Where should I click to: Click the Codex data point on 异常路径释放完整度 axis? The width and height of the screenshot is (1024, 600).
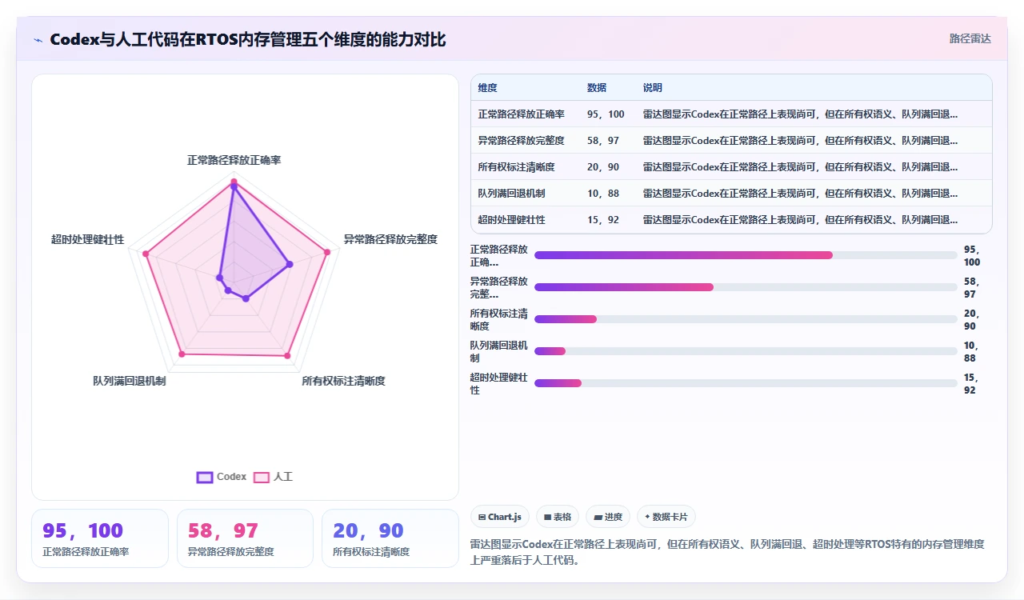pyautogui.click(x=289, y=264)
